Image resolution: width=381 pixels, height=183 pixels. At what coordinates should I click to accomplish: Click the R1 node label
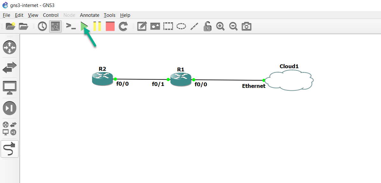click(181, 69)
